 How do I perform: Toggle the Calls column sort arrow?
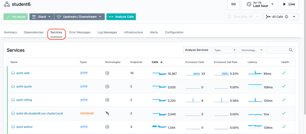161,62
